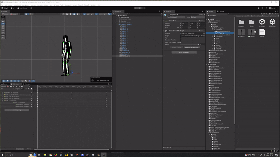The height and width of the screenshot is (157, 280).
Task: Open the Idle animation clip dropdown
Action: tap(7, 89)
